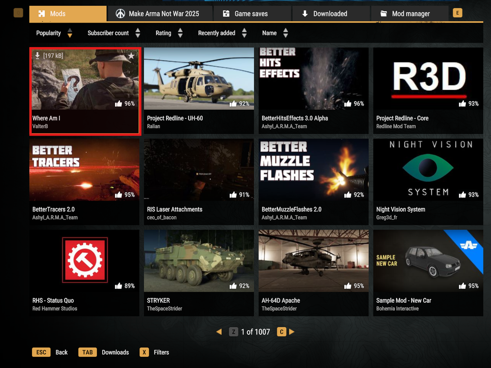Open the BetterMuzzleFlashes 2.0 thumbnail
The height and width of the screenshot is (368, 491).
(x=313, y=170)
